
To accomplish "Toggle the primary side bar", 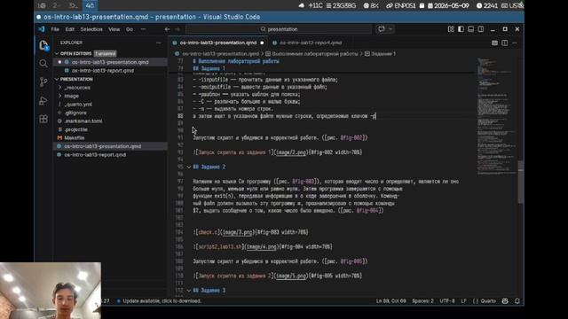I will click(x=461, y=29).
